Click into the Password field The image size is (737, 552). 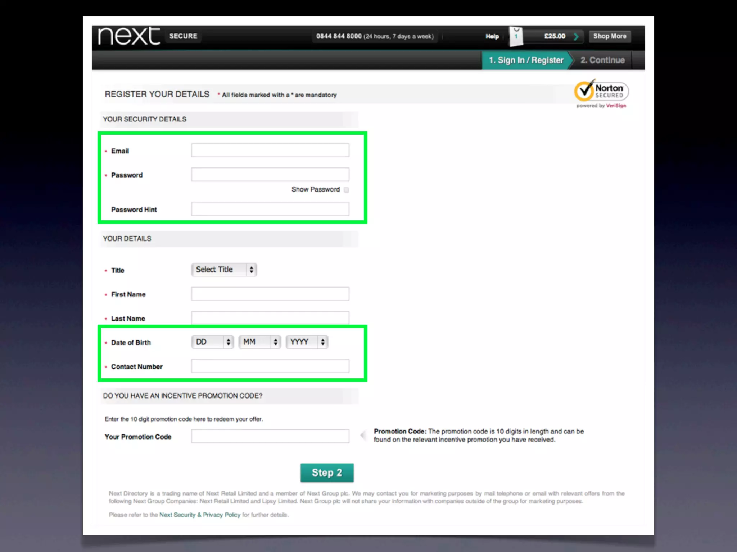(x=270, y=175)
